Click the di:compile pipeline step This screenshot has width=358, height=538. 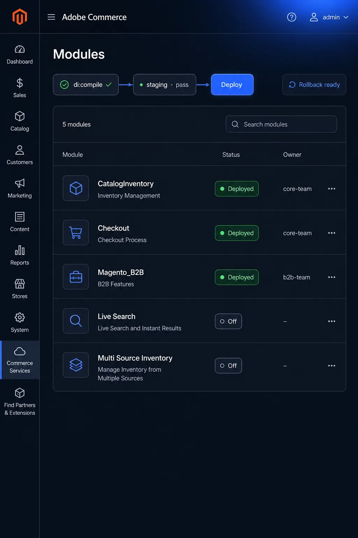coord(86,85)
